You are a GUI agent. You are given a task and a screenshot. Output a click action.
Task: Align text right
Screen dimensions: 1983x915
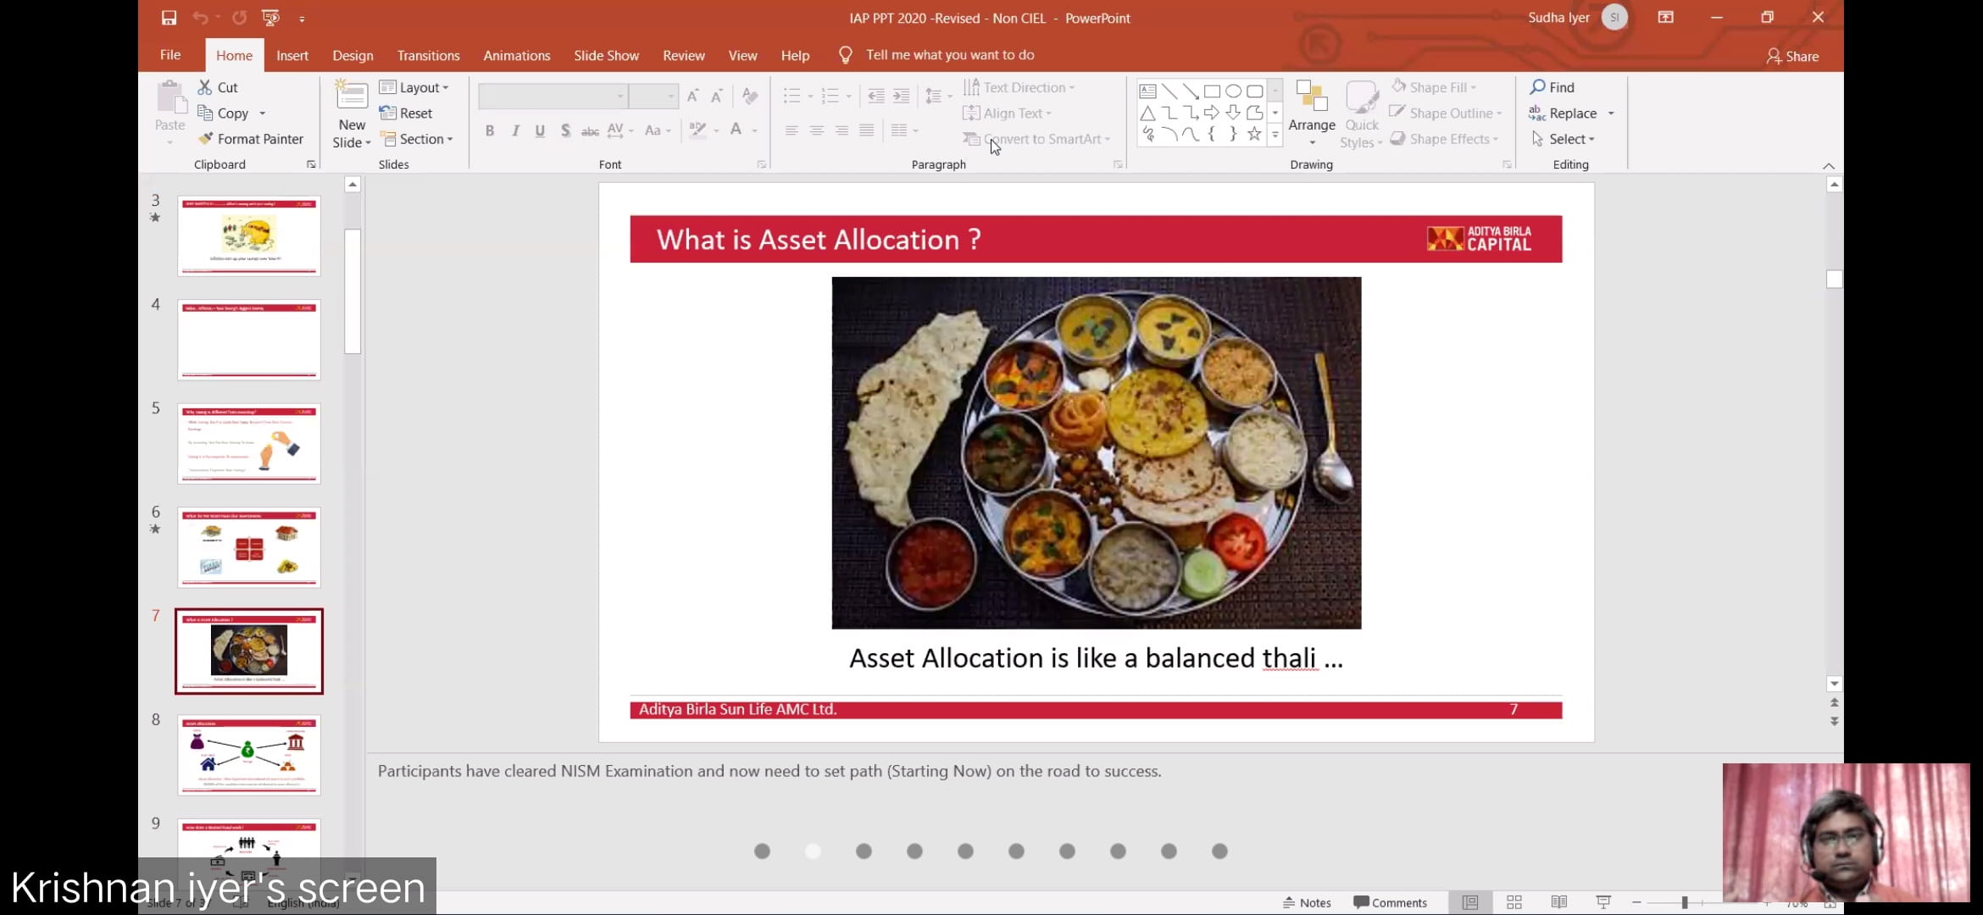pyautogui.click(x=842, y=130)
